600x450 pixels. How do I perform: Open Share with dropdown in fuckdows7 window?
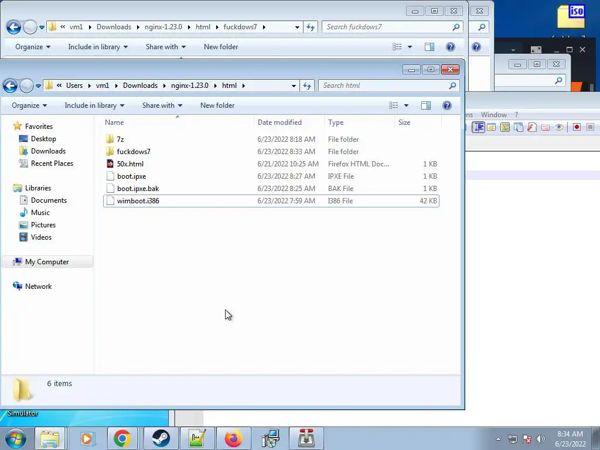(166, 47)
